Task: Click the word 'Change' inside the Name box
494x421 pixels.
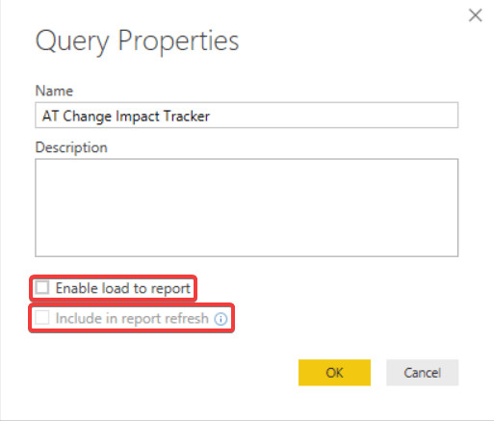Action: (x=87, y=117)
